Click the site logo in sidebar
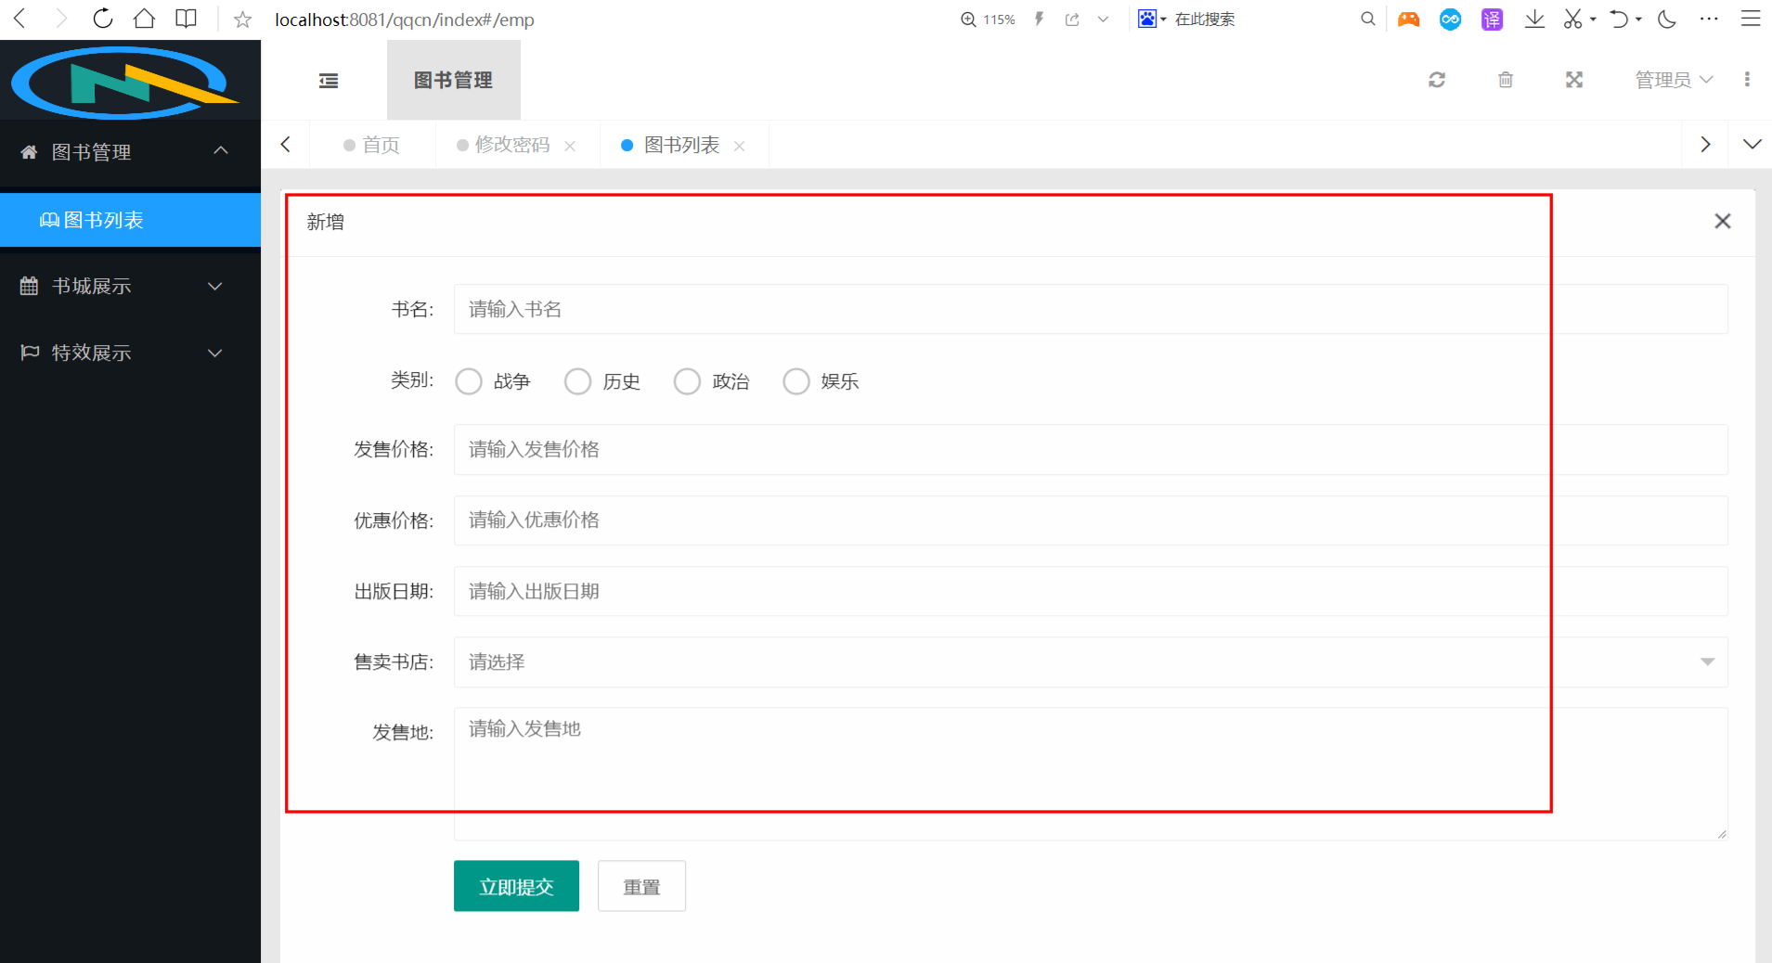 click(125, 82)
